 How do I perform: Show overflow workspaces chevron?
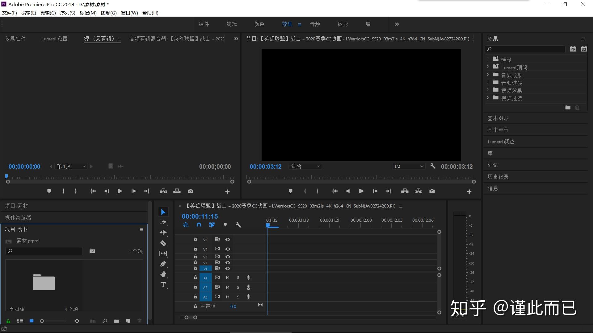coord(397,24)
